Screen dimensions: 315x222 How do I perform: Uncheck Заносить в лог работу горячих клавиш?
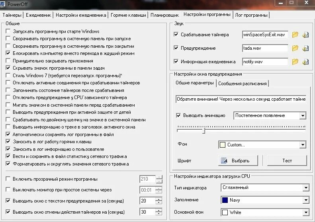tap(8, 142)
